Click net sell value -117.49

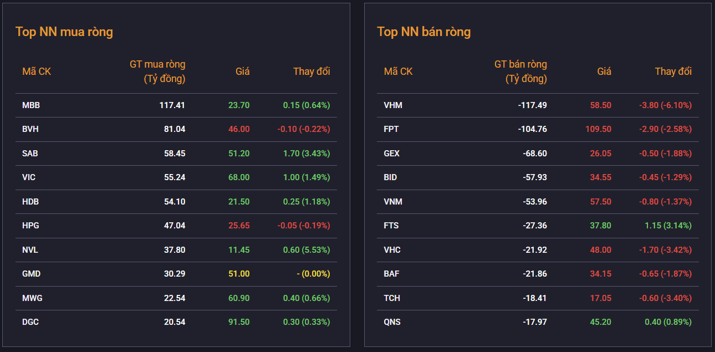point(532,105)
